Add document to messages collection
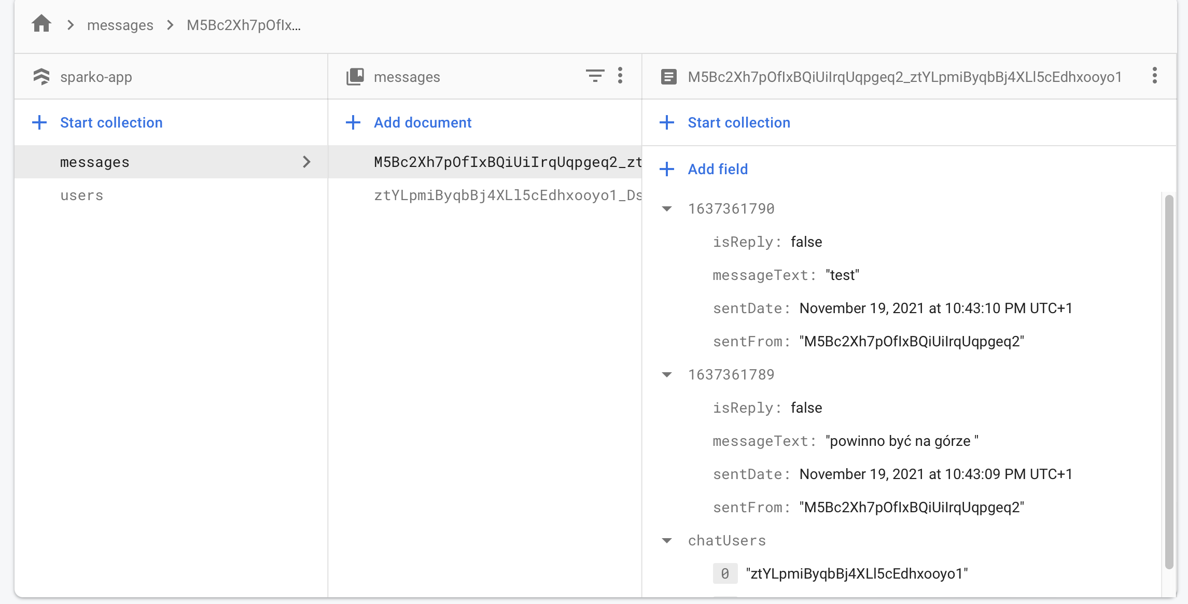Image resolution: width=1188 pixels, height=604 pixels. tap(423, 122)
